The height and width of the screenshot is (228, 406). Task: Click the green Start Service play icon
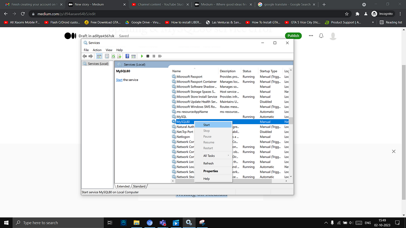click(142, 56)
